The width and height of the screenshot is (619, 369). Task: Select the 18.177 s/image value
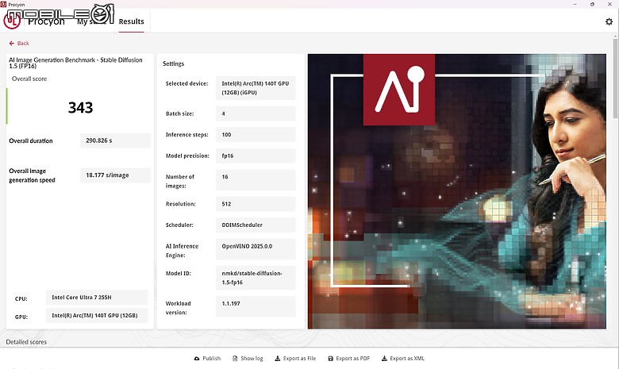click(115, 175)
